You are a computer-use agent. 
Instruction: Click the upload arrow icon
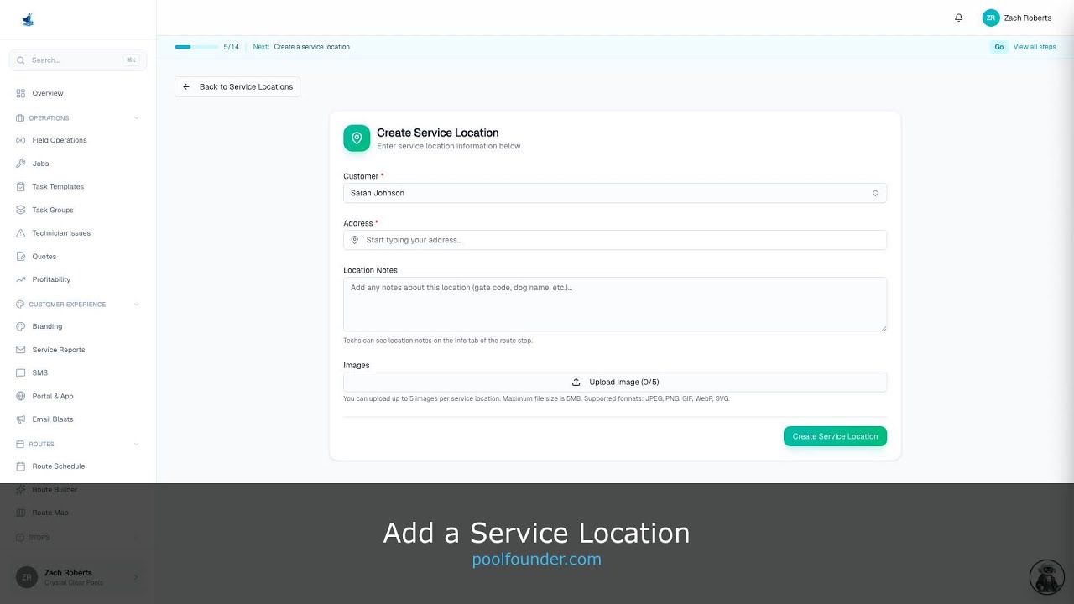pyautogui.click(x=576, y=382)
